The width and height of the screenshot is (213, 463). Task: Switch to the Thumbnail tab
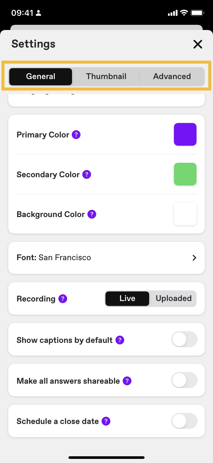[x=106, y=76]
